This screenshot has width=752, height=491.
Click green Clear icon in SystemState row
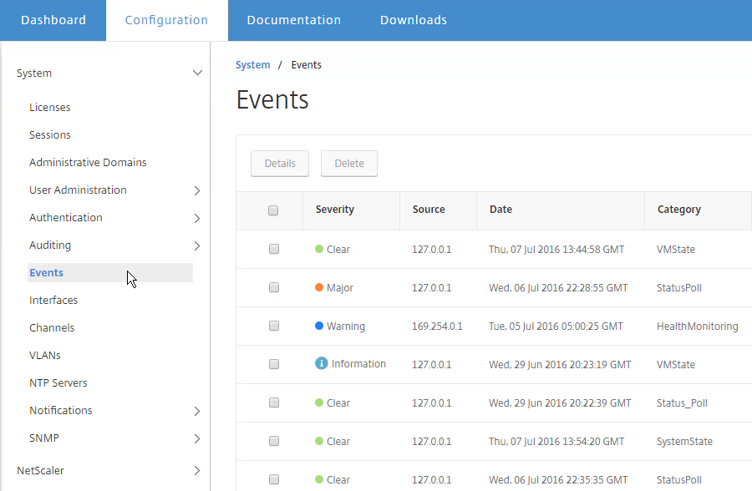coord(319,441)
